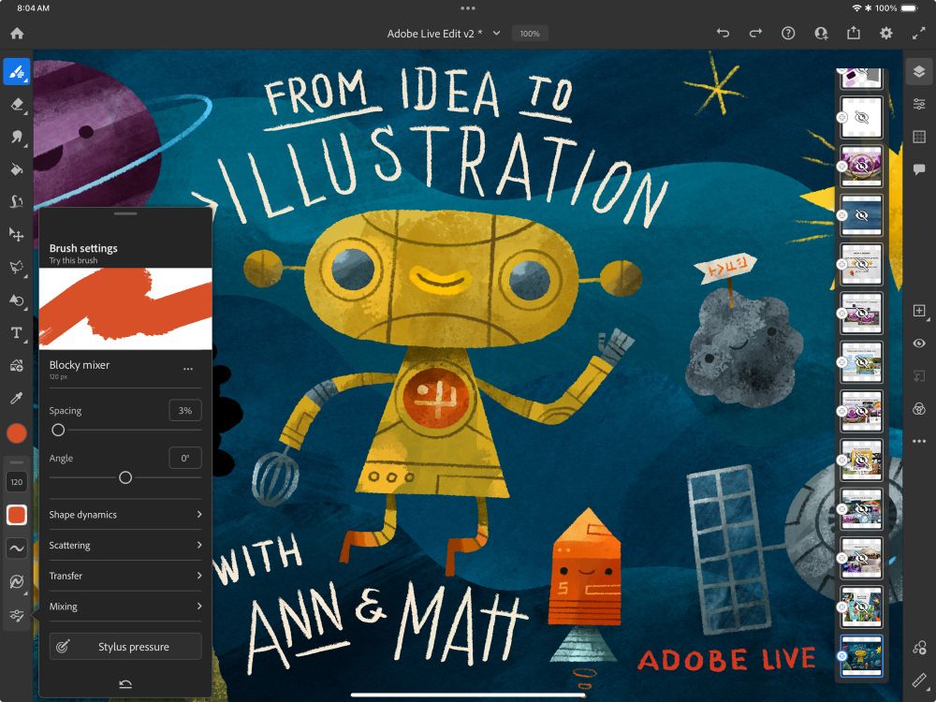Open the quick actions play icon
Screen dimensions: 936x702
tap(919, 647)
